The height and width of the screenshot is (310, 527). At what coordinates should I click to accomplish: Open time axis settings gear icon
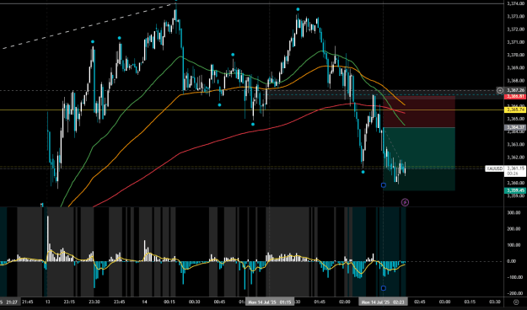click(x=516, y=302)
